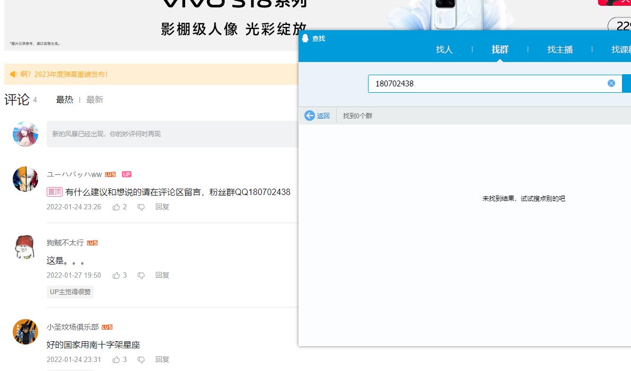Click the back arrow icon labeled 返回
The height and width of the screenshot is (371, 631).
coord(310,116)
